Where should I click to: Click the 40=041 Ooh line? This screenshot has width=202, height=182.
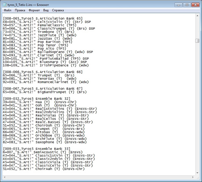click(40, 105)
